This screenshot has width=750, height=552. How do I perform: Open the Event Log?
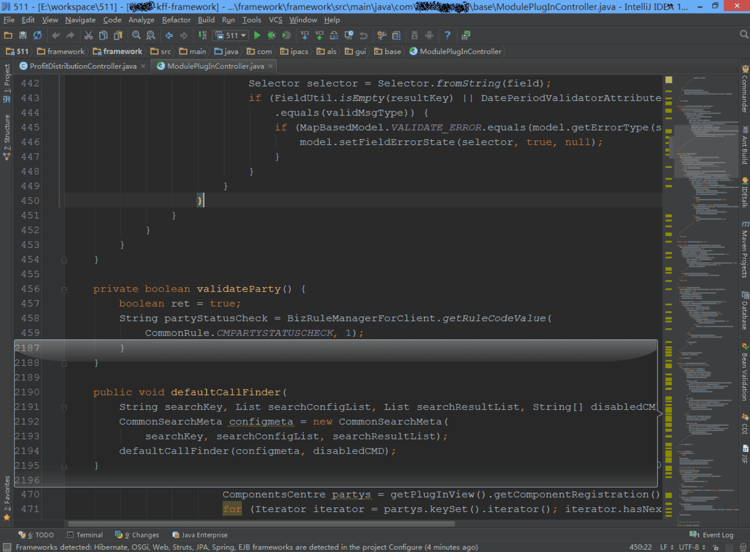click(712, 535)
